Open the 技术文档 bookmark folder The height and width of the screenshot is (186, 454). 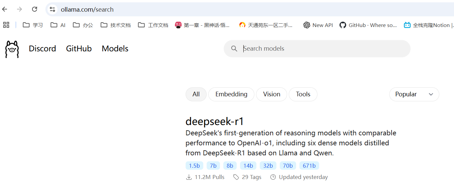pos(116,25)
